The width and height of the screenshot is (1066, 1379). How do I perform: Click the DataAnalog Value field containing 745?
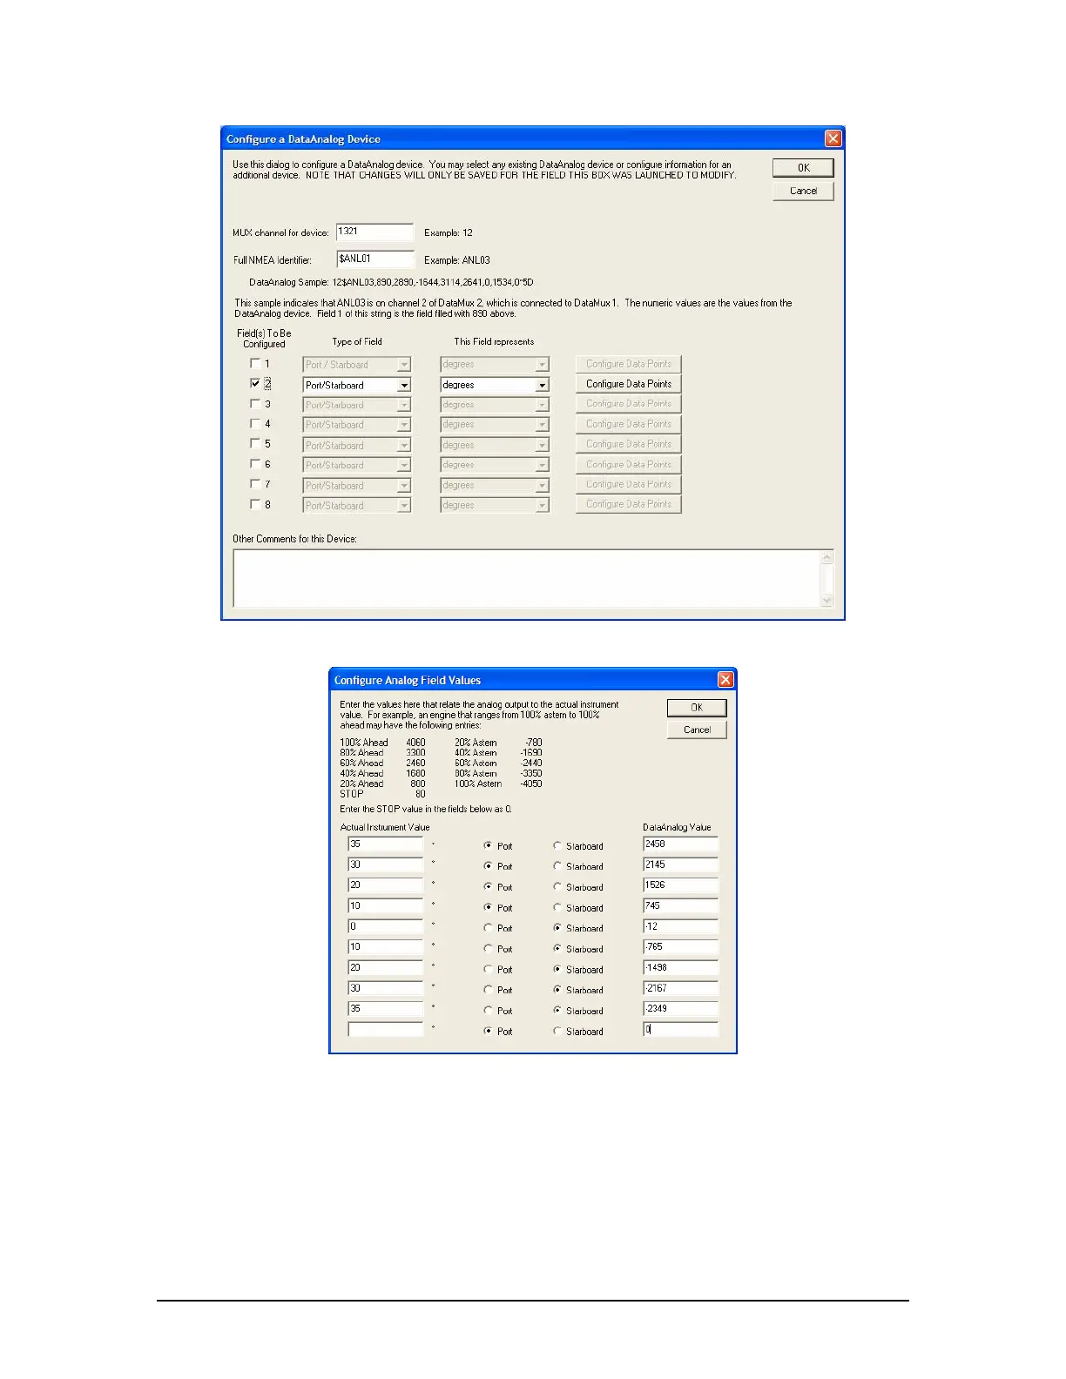tap(680, 906)
